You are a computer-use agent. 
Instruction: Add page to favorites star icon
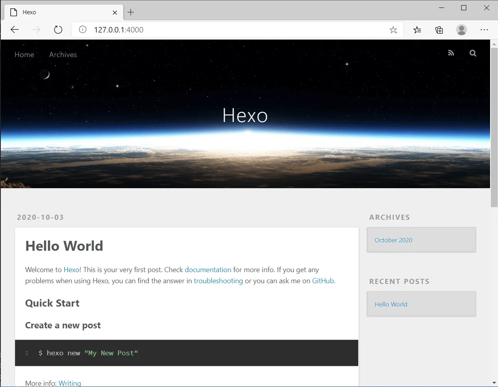(393, 30)
